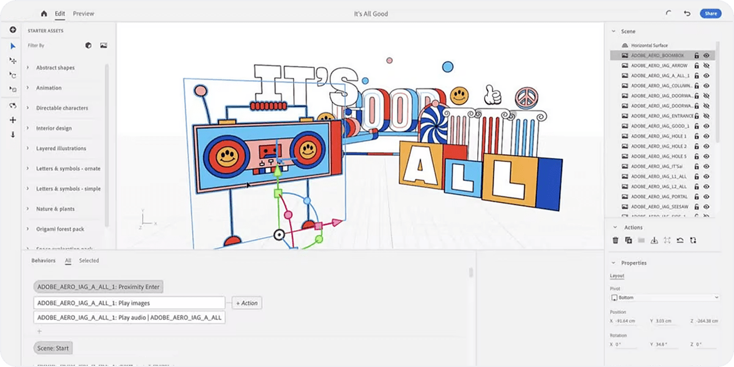Toggle visibility of ADOBE_AERO_IAG_SEESAW

pyautogui.click(x=706, y=207)
